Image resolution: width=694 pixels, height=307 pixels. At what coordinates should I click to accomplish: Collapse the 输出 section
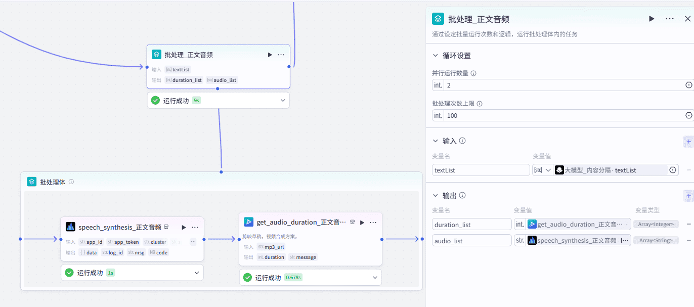click(x=436, y=196)
